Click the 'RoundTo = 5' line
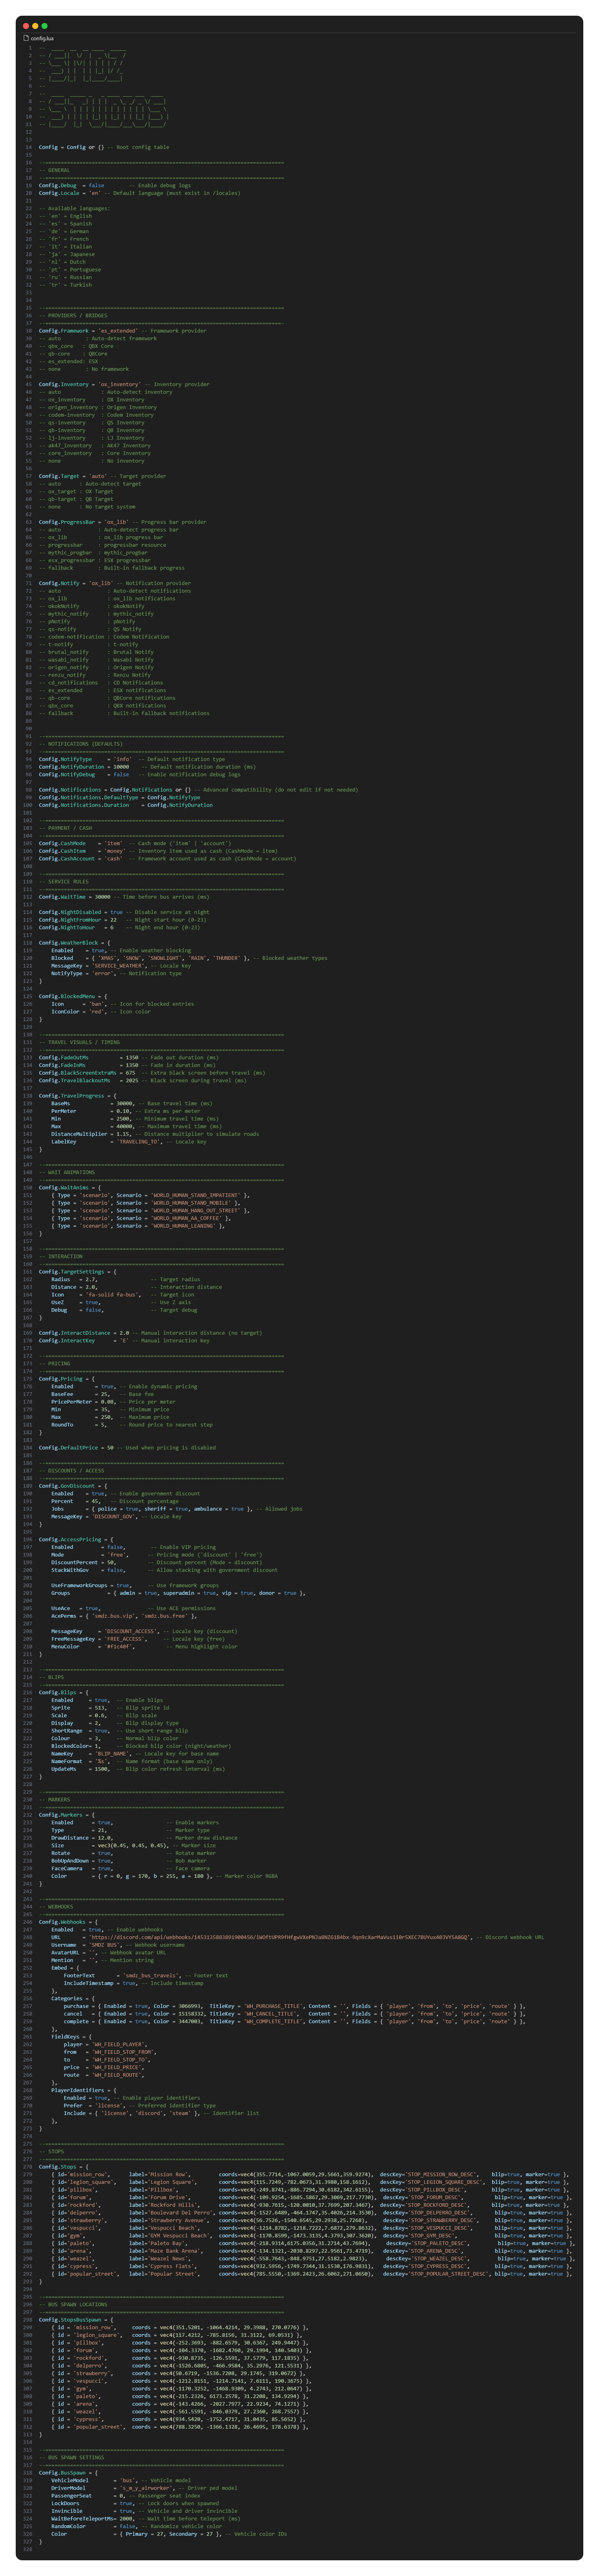 tap(132, 1425)
